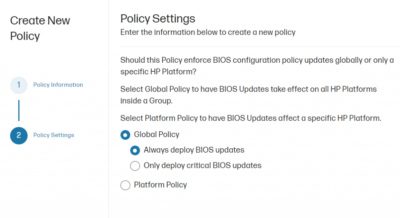Image resolution: width=400 pixels, height=218 pixels.
Task: Click the Global Policy label text
Action: tap(156, 135)
